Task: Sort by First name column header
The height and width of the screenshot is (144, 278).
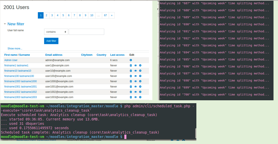Action: tap(11, 55)
